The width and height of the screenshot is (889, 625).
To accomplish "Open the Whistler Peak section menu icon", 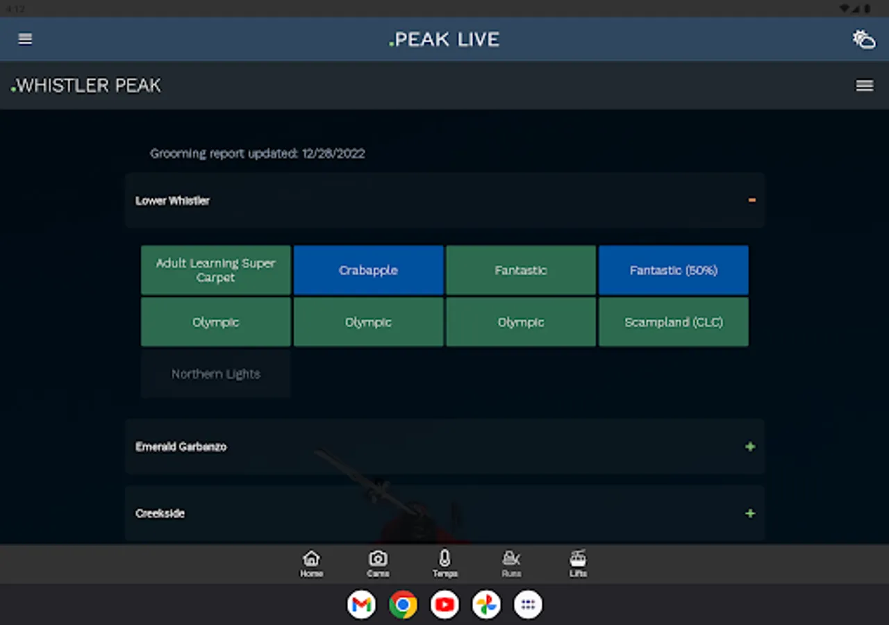I will (x=865, y=85).
